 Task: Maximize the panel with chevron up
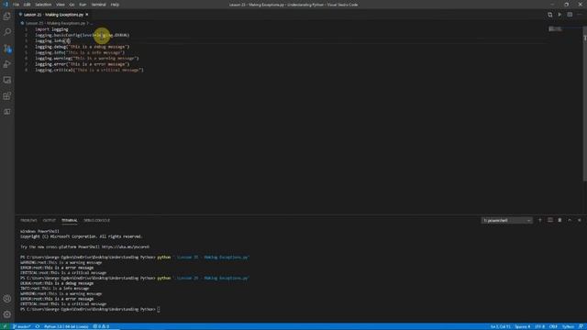[x=570, y=220]
